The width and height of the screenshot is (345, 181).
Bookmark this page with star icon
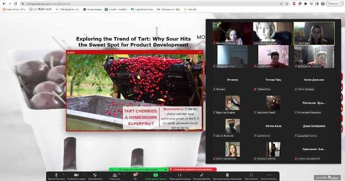[287, 4]
